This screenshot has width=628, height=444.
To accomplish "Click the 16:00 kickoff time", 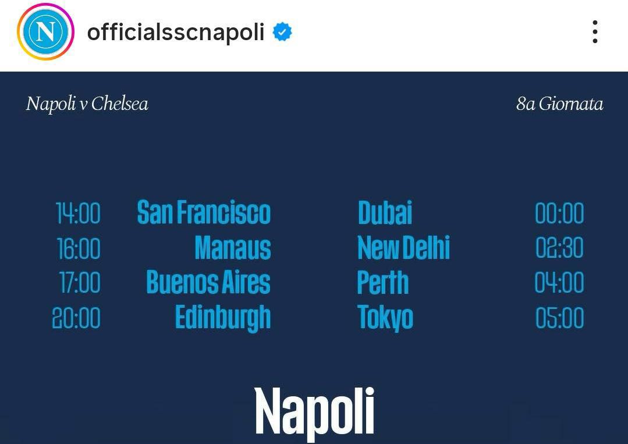I will pyautogui.click(x=79, y=248).
